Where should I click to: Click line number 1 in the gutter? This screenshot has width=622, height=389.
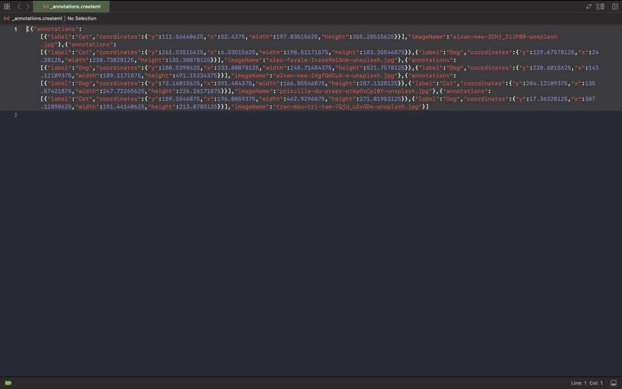pyautogui.click(x=16, y=29)
